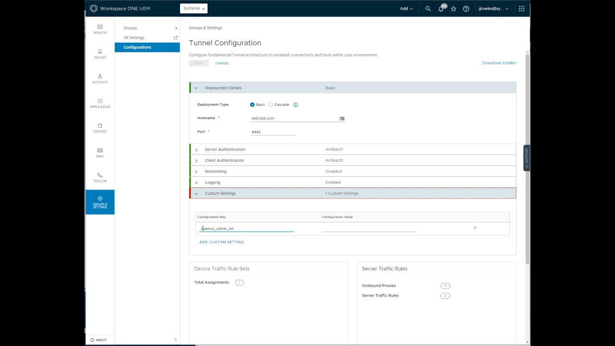615x346 pixels.
Task: Click the Download Installer link
Action: (499, 63)
